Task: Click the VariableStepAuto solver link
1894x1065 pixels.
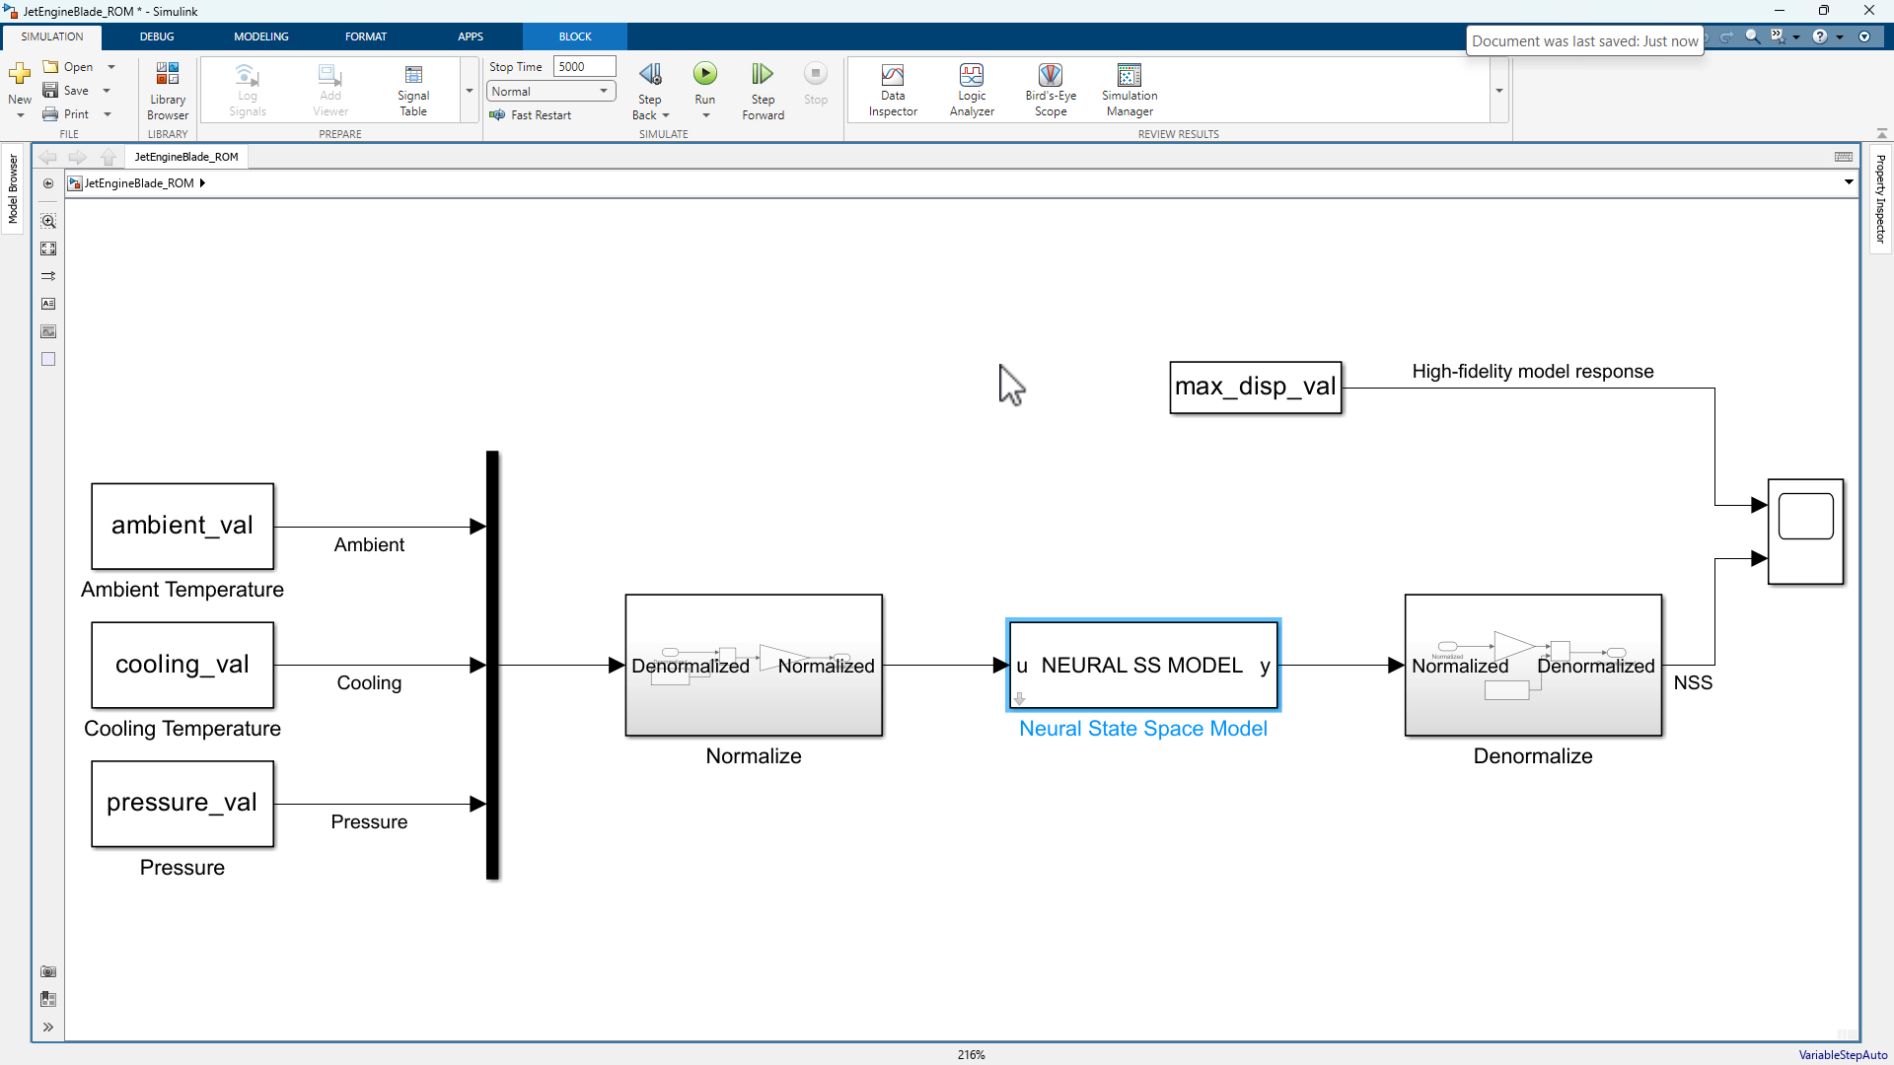Action: click(x=1843, y=1054)
